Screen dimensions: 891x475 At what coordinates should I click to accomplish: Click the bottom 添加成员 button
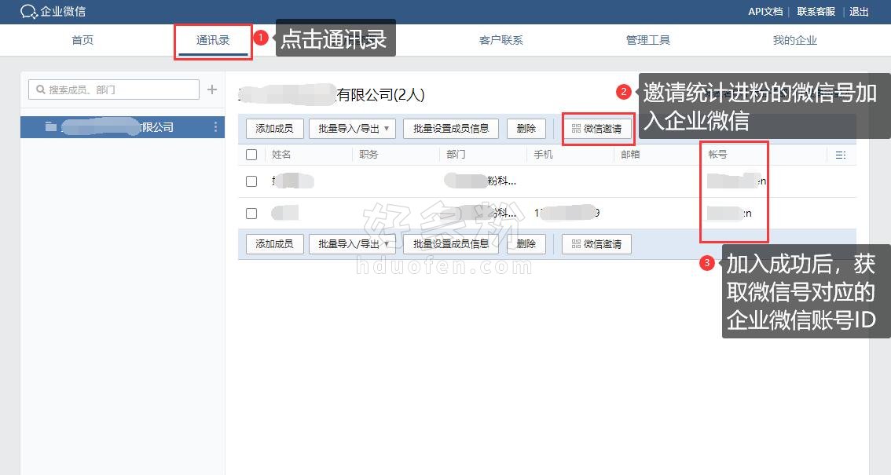click(x=274, y=244)
